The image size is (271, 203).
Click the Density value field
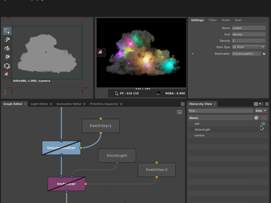pos(249,41)
